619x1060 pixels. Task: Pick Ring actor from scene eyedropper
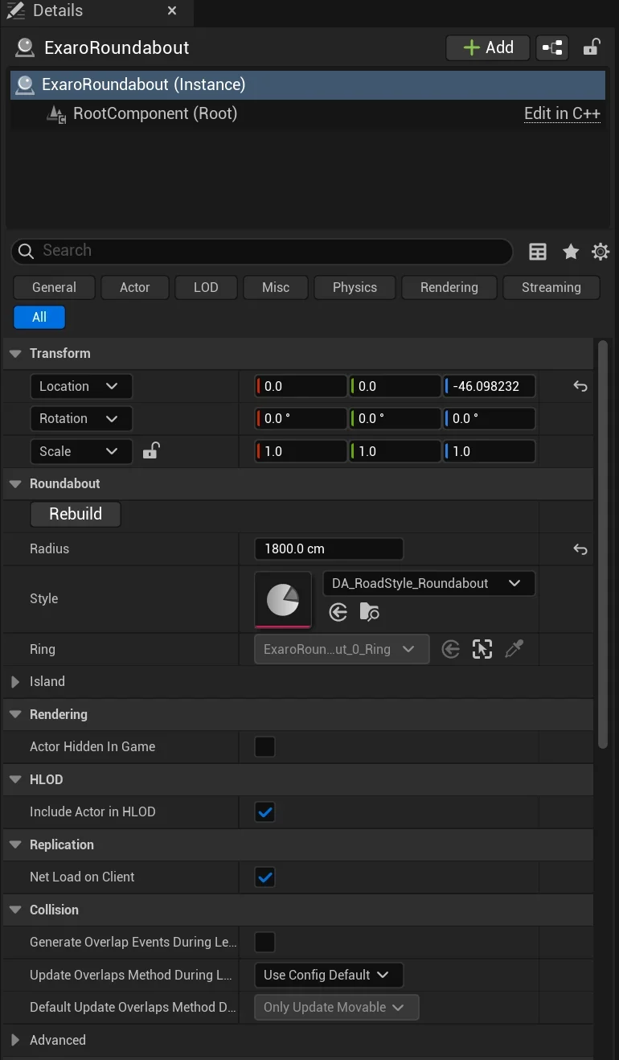click(x=514, y=649)
